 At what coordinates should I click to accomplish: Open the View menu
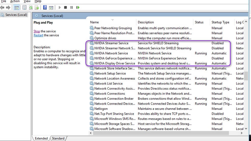[27, 1]
